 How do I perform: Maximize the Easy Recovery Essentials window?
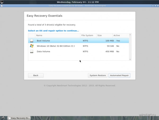point(155,6)
